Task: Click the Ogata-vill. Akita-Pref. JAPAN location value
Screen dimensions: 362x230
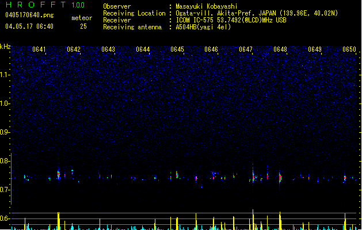Action: pos(257,13)
